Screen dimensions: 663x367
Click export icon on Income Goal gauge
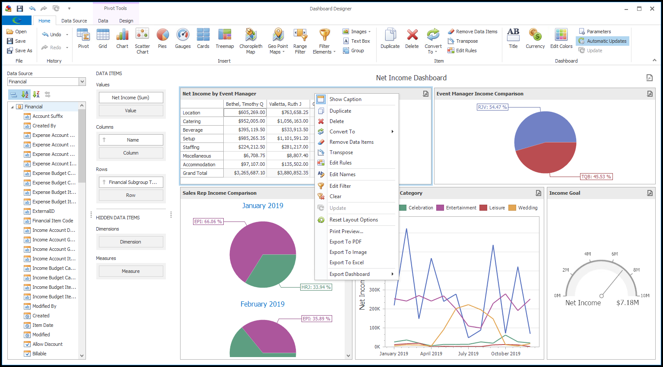pyautogui.click(x=650, y=193)
